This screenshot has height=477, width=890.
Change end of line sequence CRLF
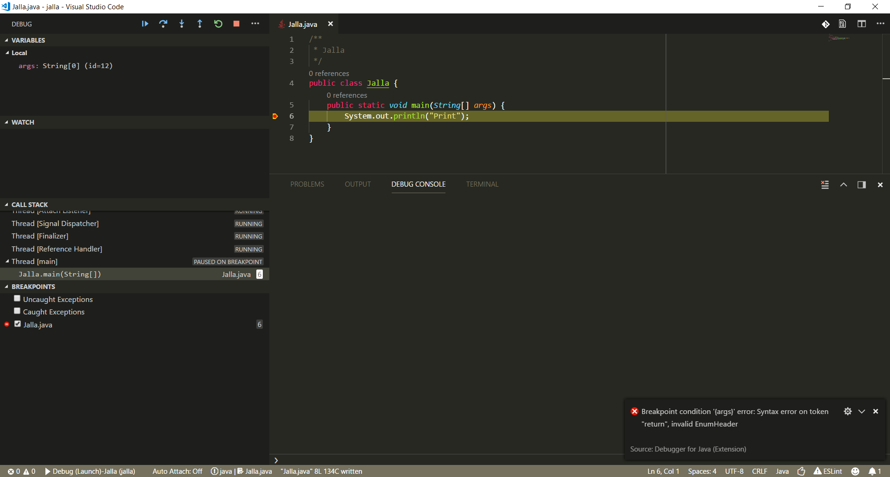759,471
